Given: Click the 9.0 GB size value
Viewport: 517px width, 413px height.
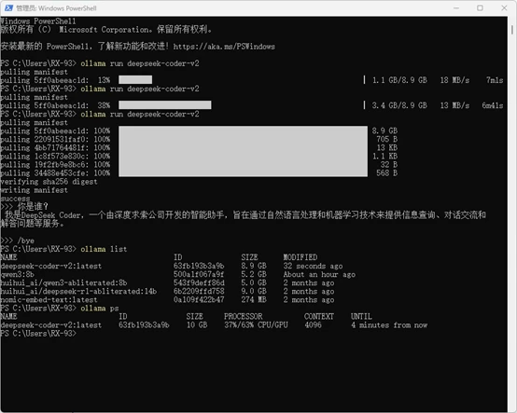Looking at the screenshot, I should pos(254,292).
